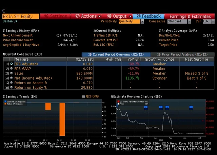Click event marker 2 near June on chart

191,107
